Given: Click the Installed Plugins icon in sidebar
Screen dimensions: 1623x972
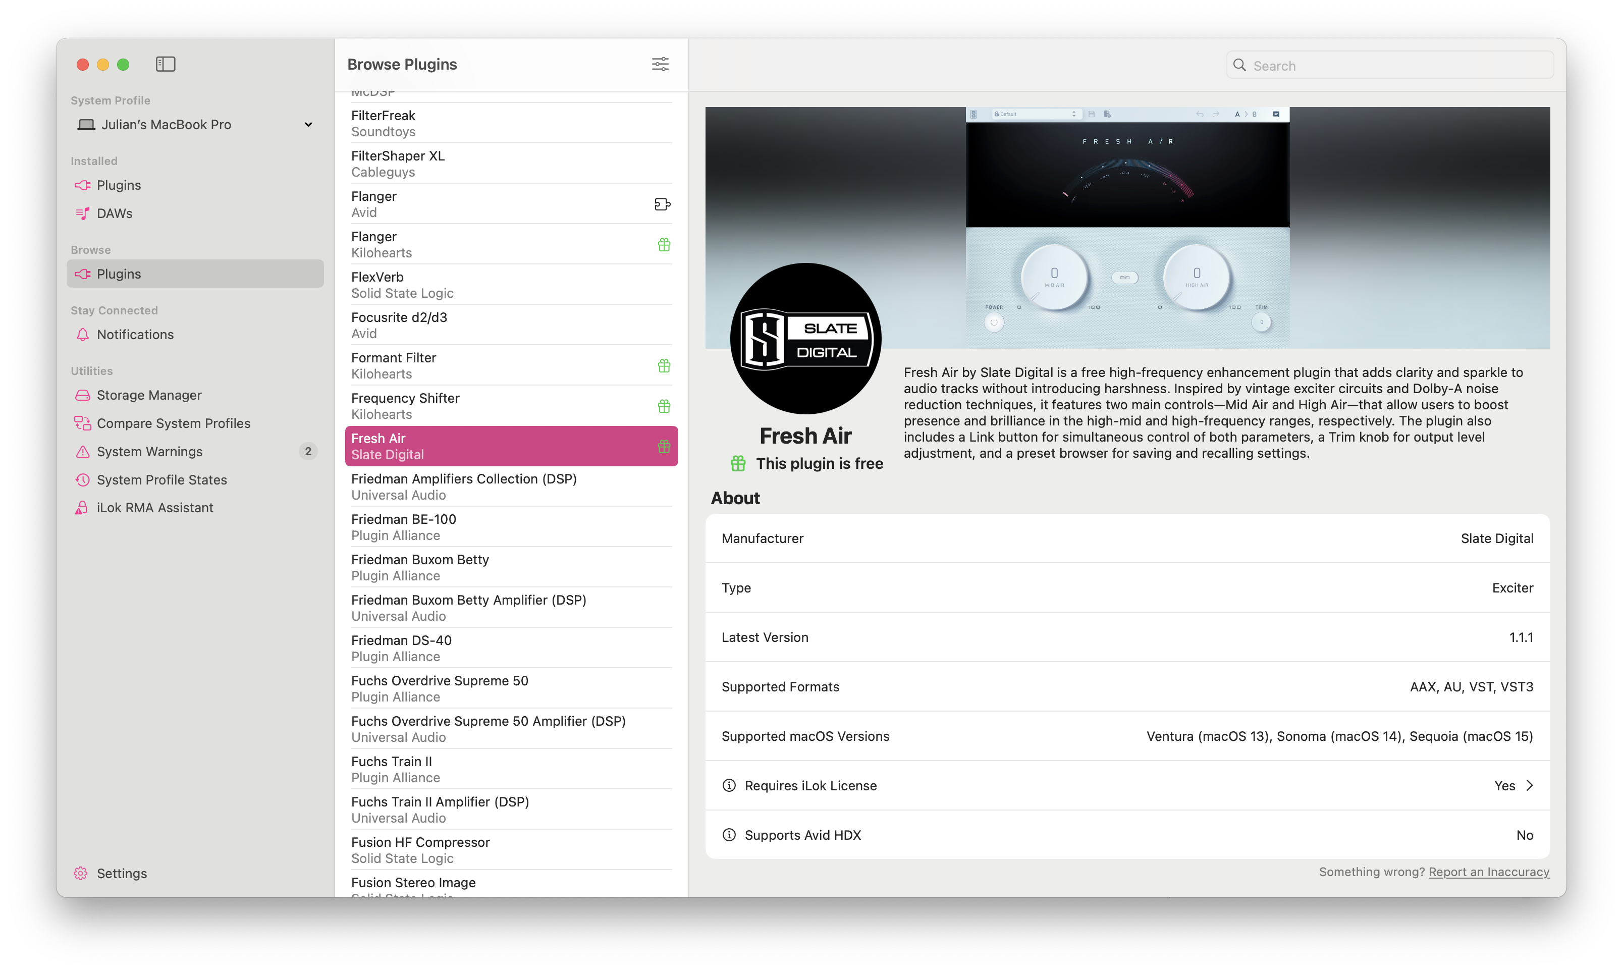Looking at the screenshot, I should [83, 185].
